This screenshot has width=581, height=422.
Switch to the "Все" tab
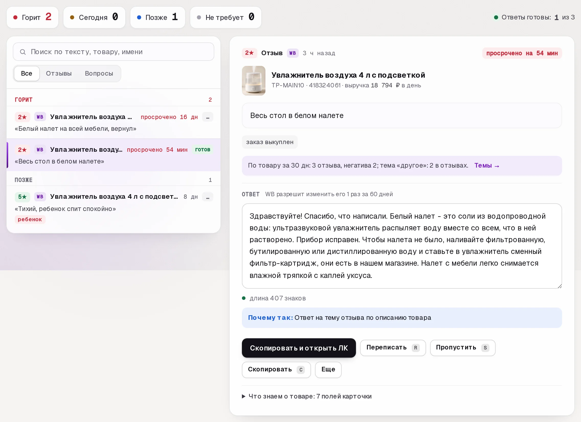coord(27,74)
